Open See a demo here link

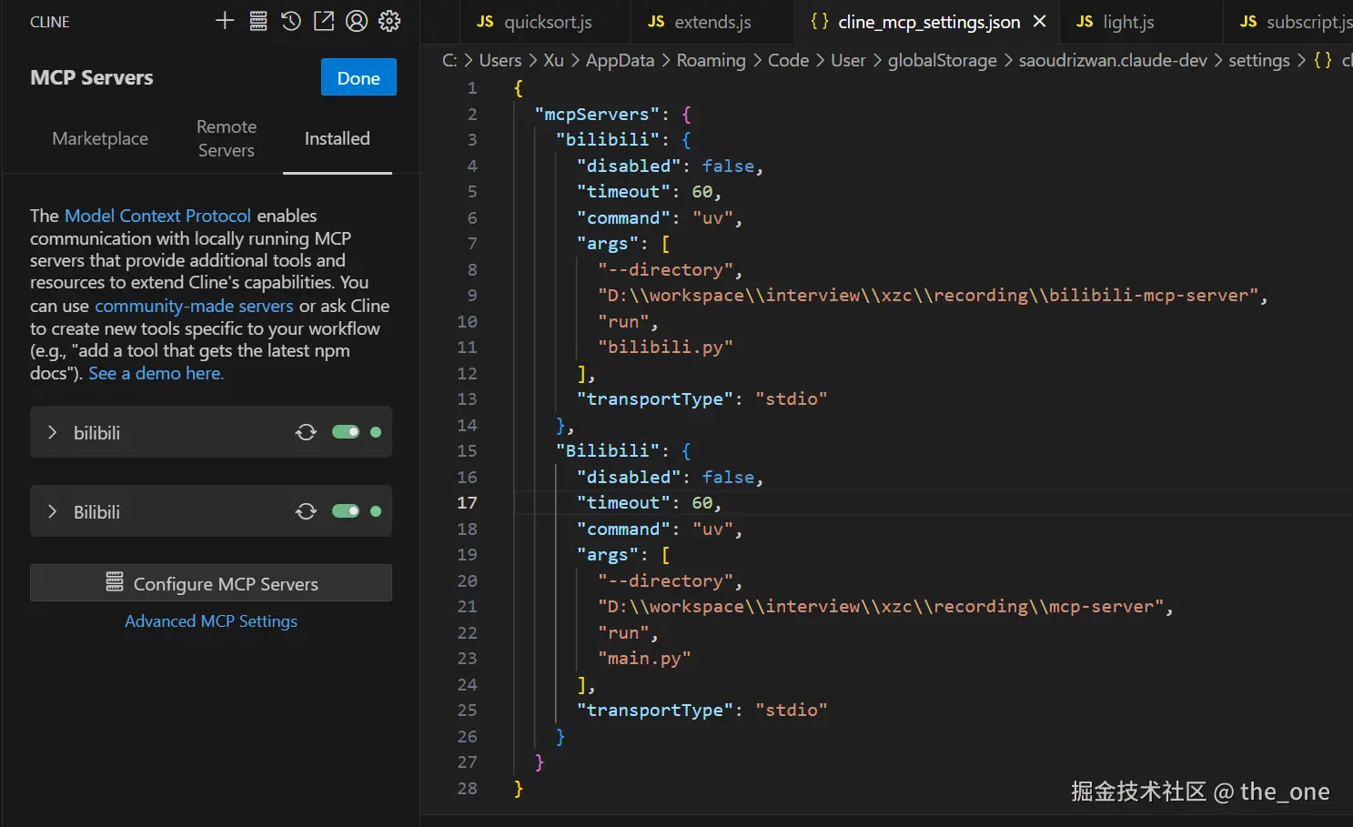pyautogui.click(x=156, y=373)
